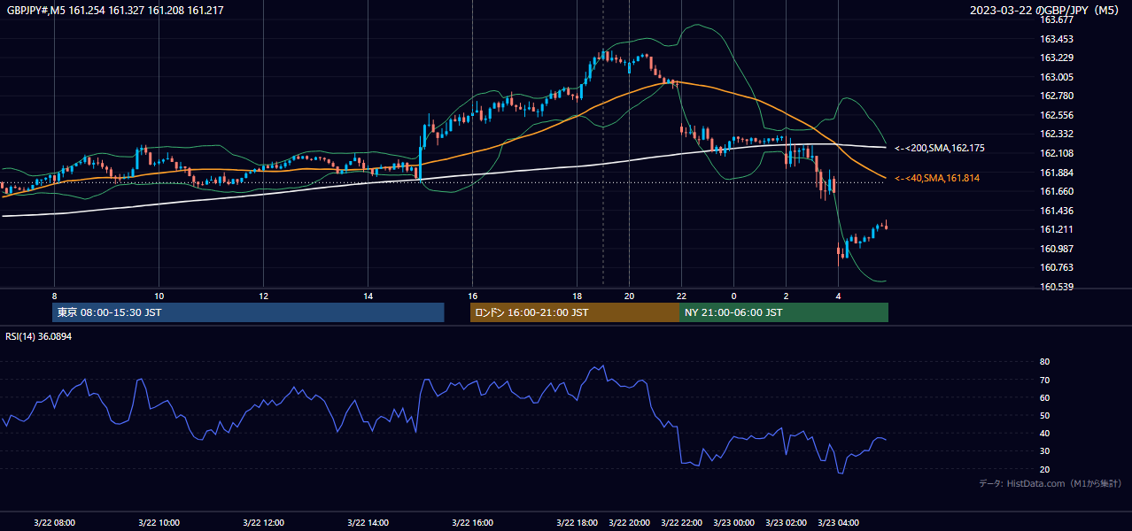Click the 3/23 04:00 date label
Viewport: 1132px width, 531px height.
click(838, 522)
